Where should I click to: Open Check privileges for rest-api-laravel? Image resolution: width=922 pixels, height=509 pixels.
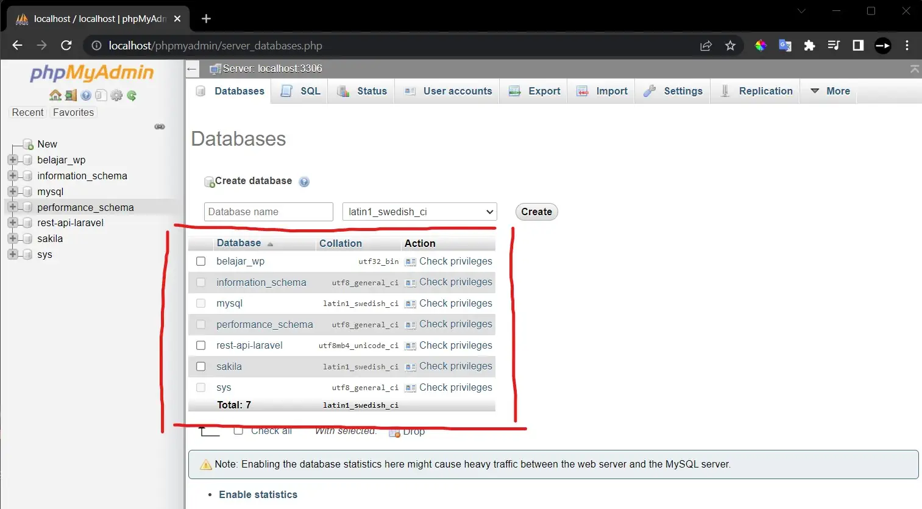tap(449, 346)
